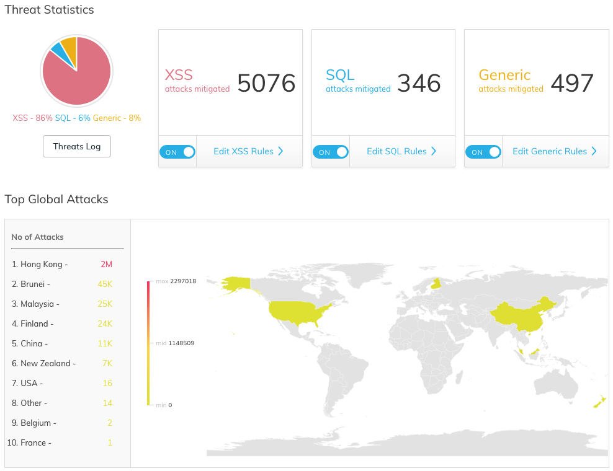The image size is (613, 471).
Task: Turn off the SQL protection toggle
Action: tap(331, 152)
